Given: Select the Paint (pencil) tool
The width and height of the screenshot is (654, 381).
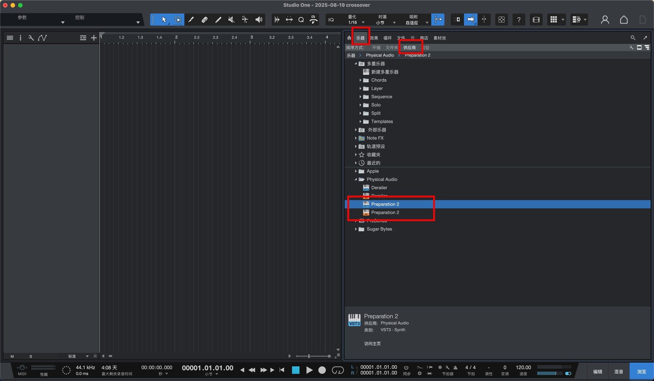Looking at the screenshot, I should [218, 20].
